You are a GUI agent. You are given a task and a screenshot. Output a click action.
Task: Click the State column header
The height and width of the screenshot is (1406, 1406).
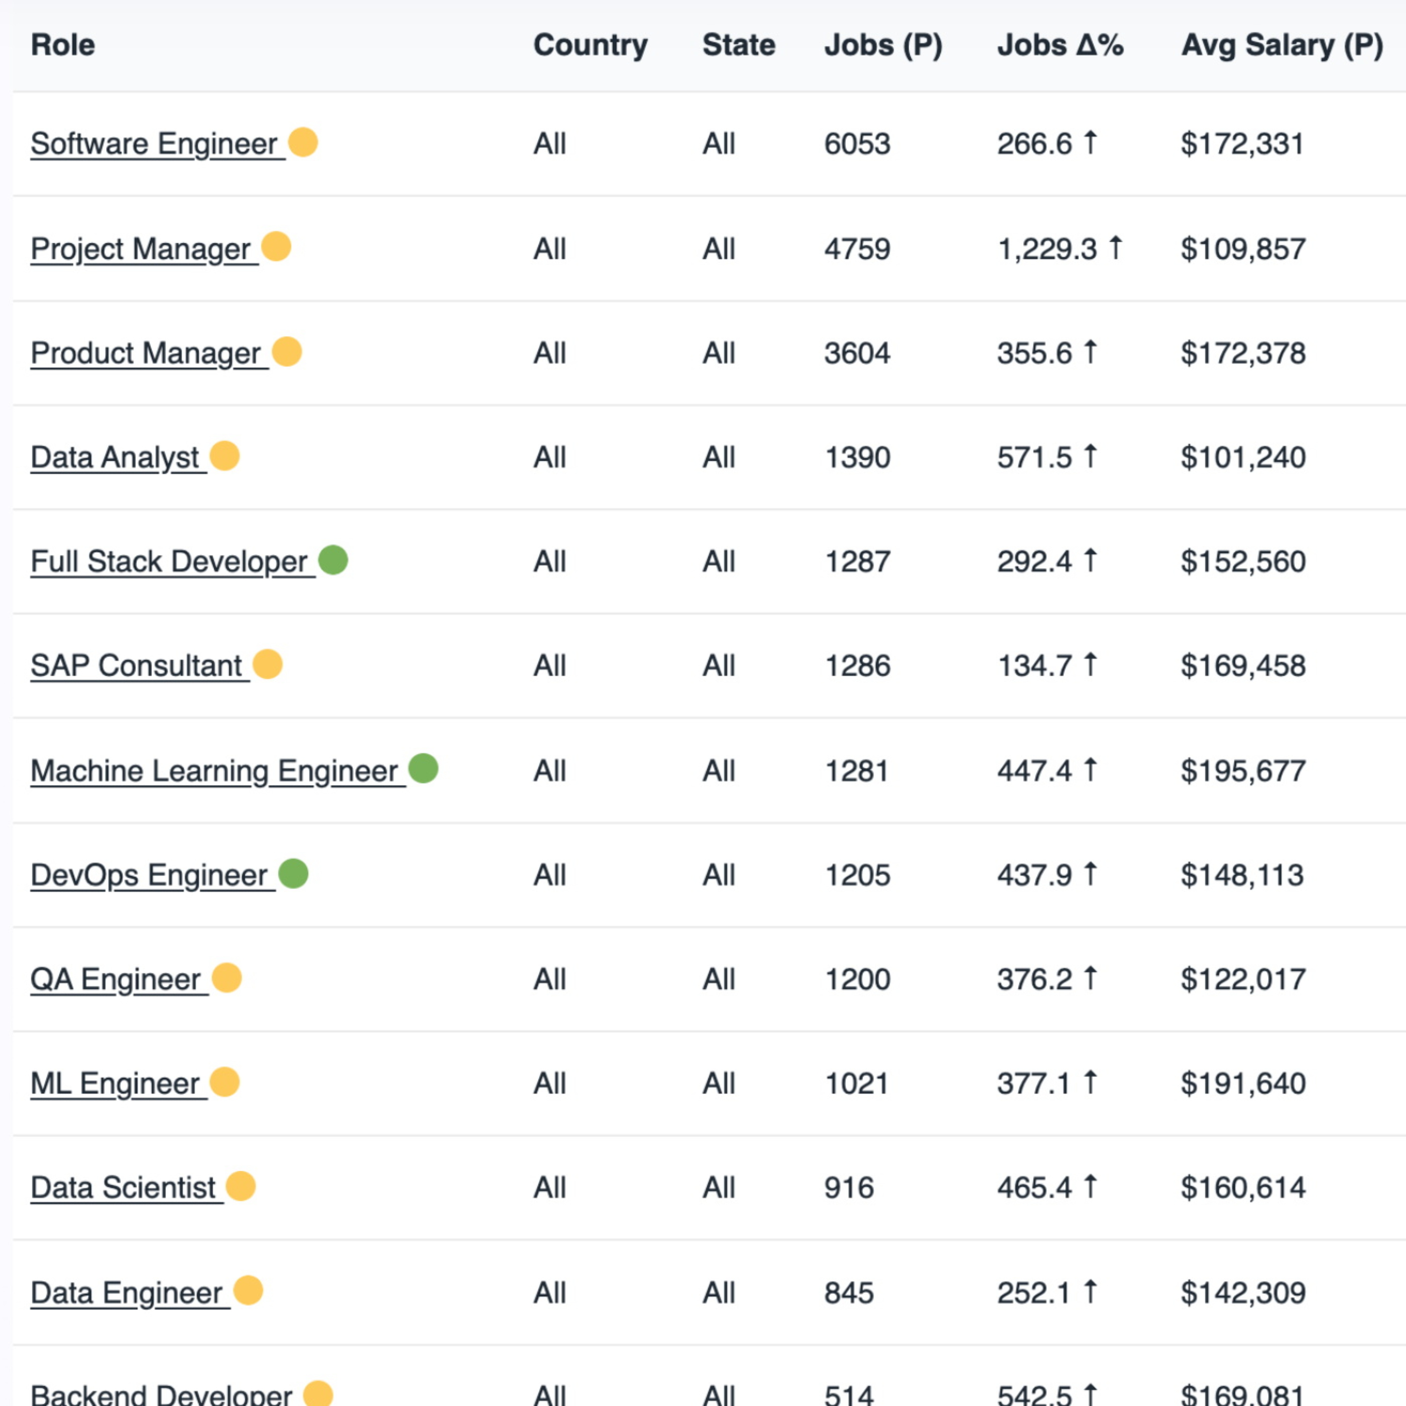click(739, 45)
